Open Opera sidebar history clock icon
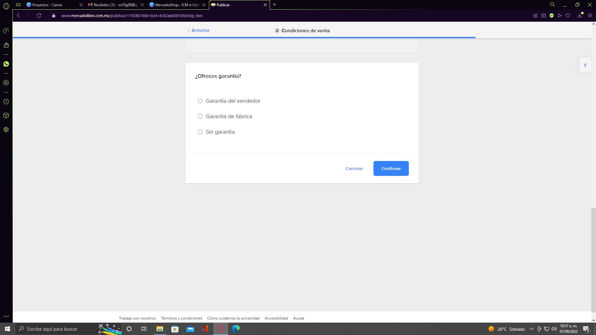This screenshot has width=596, height=335. [6, 102]
